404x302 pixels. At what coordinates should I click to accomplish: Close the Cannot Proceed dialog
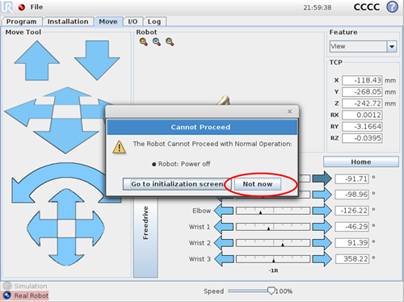(x=289, y=111)
